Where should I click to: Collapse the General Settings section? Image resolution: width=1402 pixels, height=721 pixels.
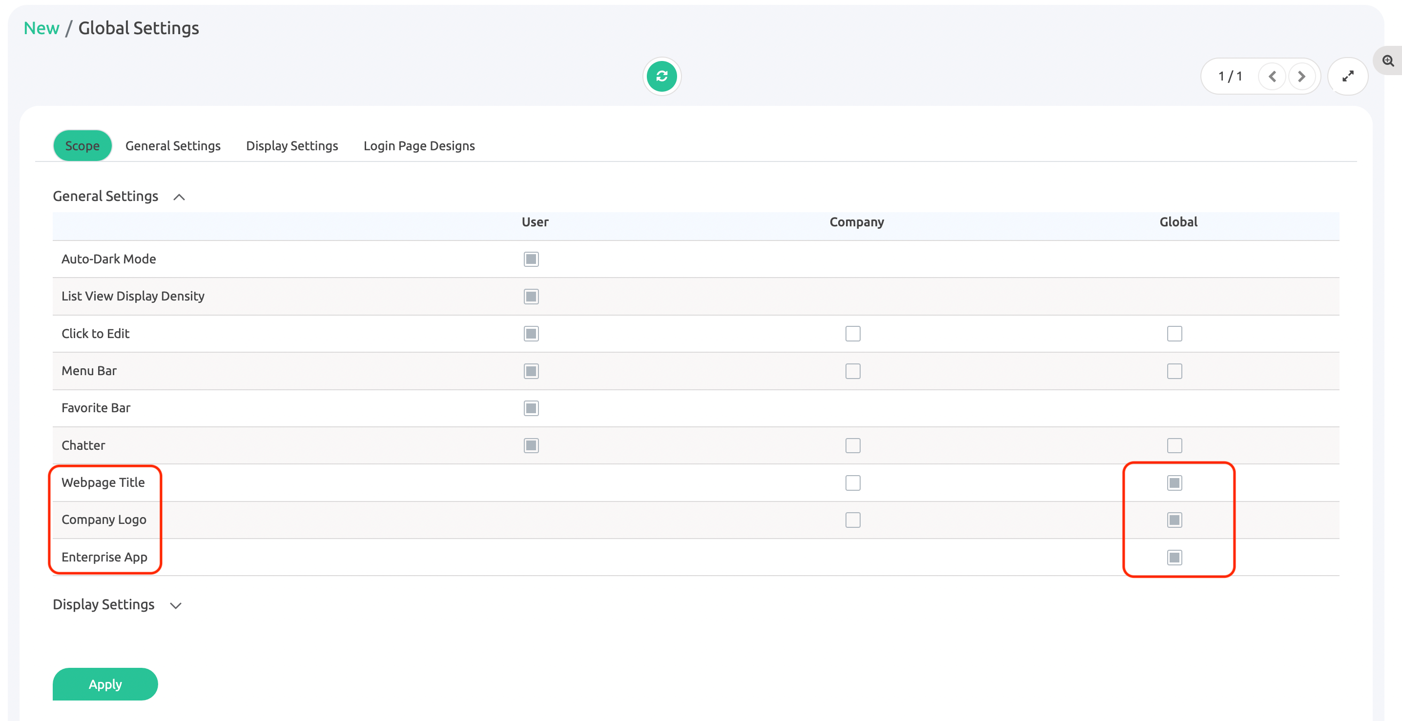[x=179, y=197]
